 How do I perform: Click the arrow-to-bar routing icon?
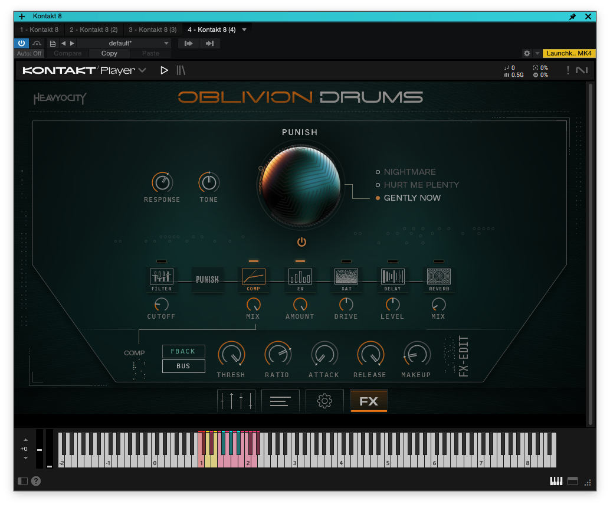[209, 44]
